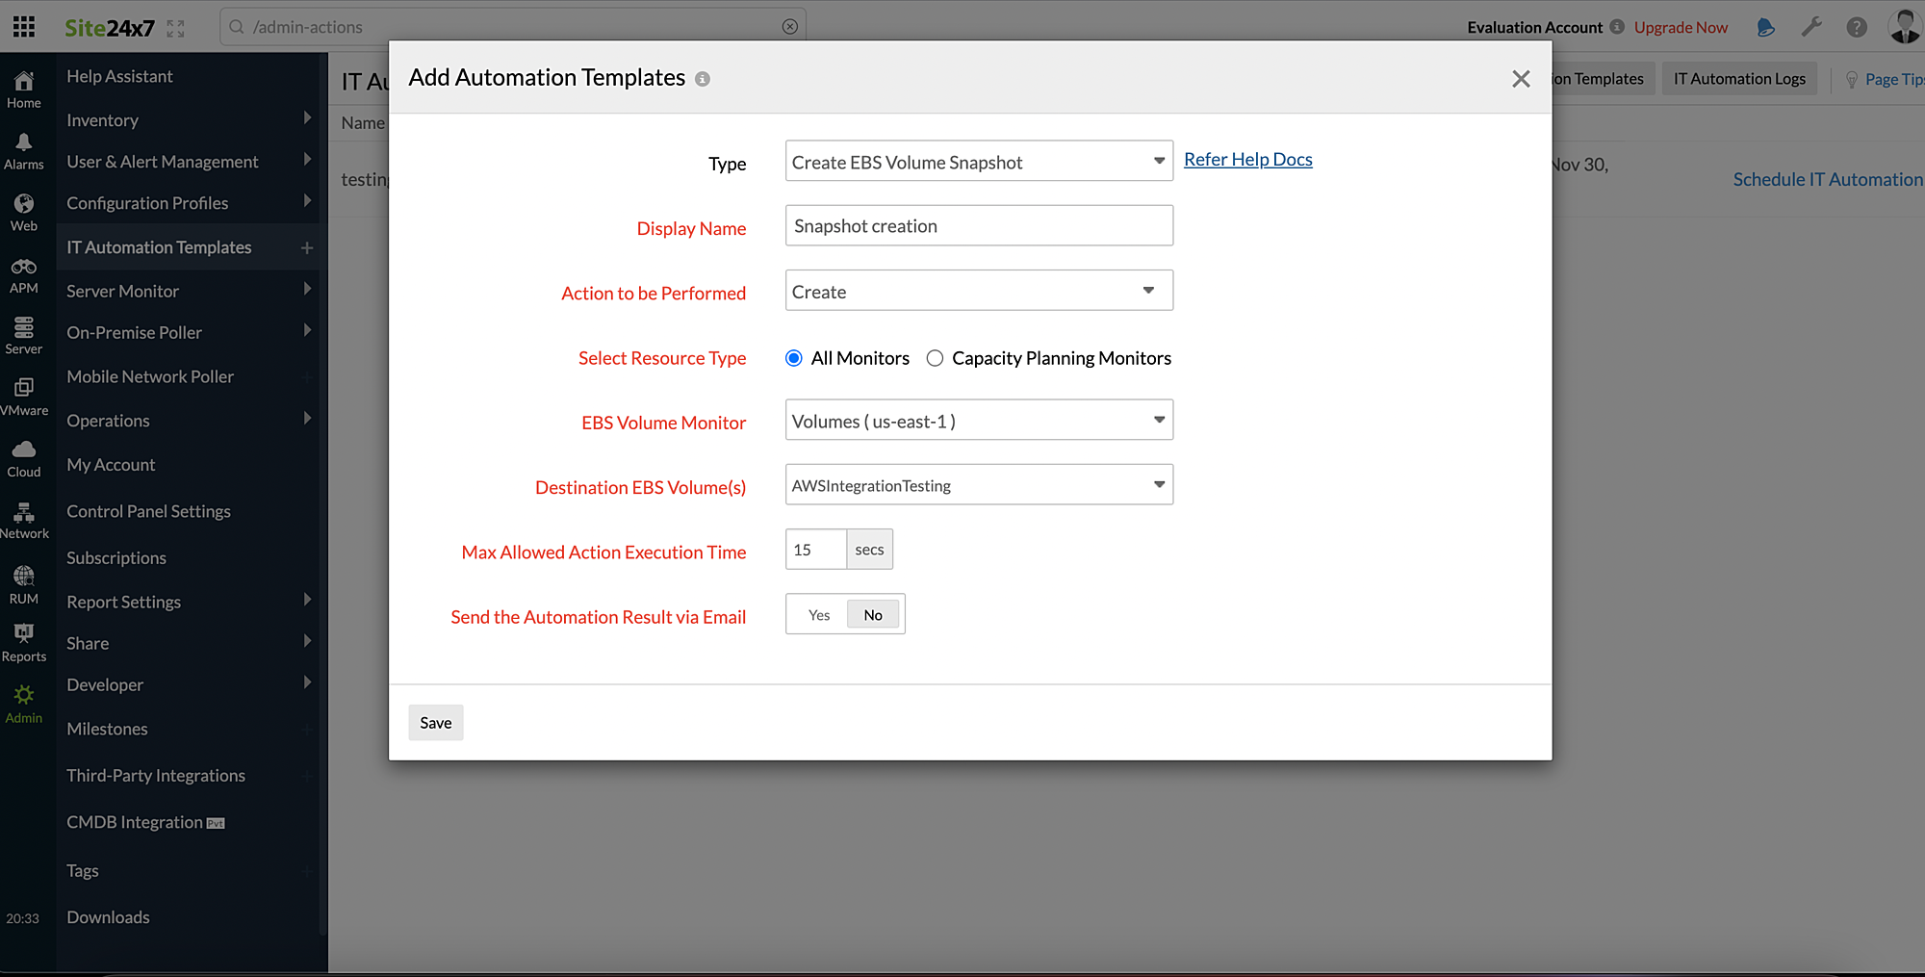
Task: Open the APM section from the sidebar
Action: 24,270
